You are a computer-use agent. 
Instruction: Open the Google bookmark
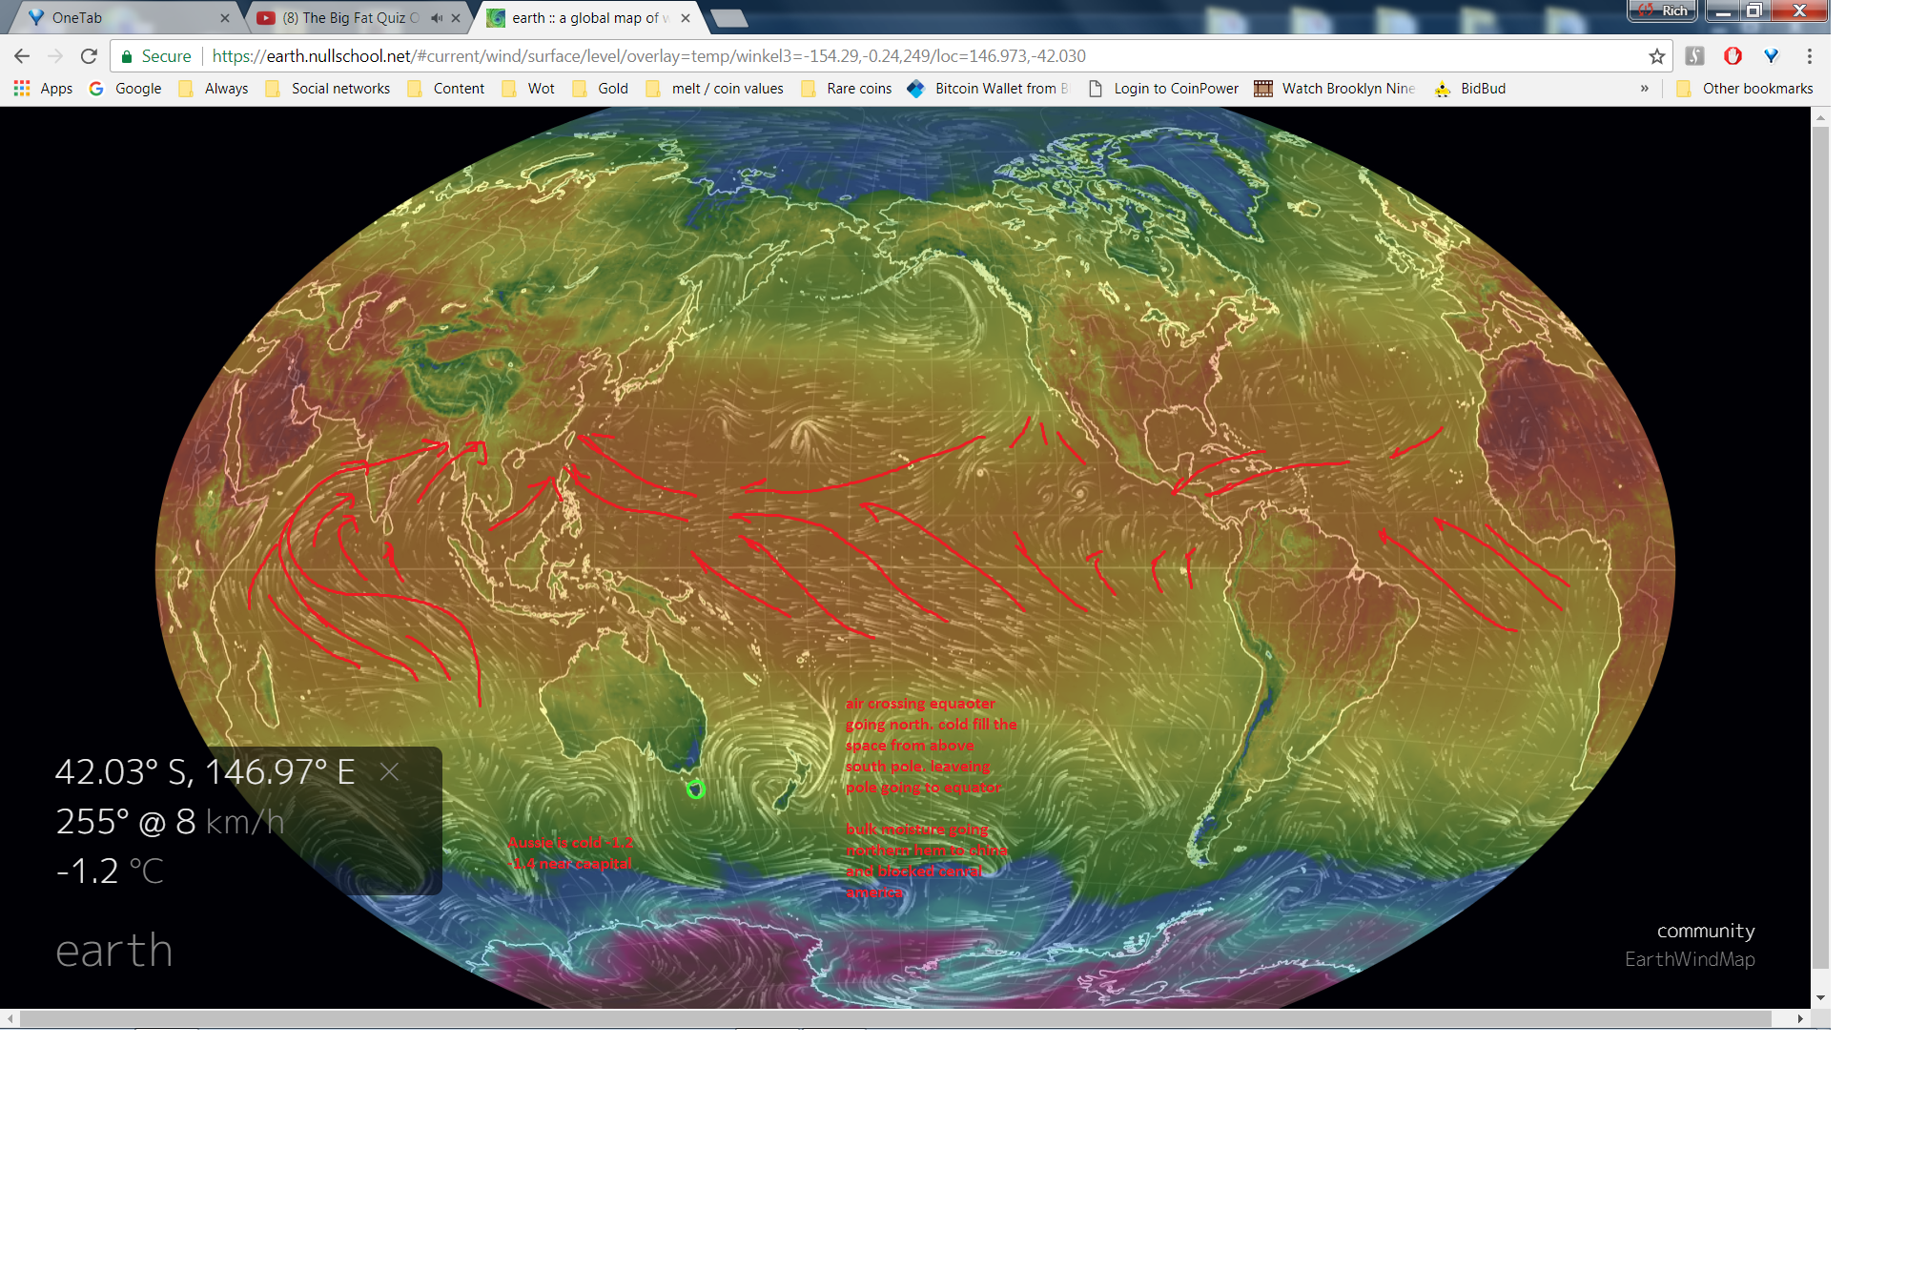coord(126,89)
